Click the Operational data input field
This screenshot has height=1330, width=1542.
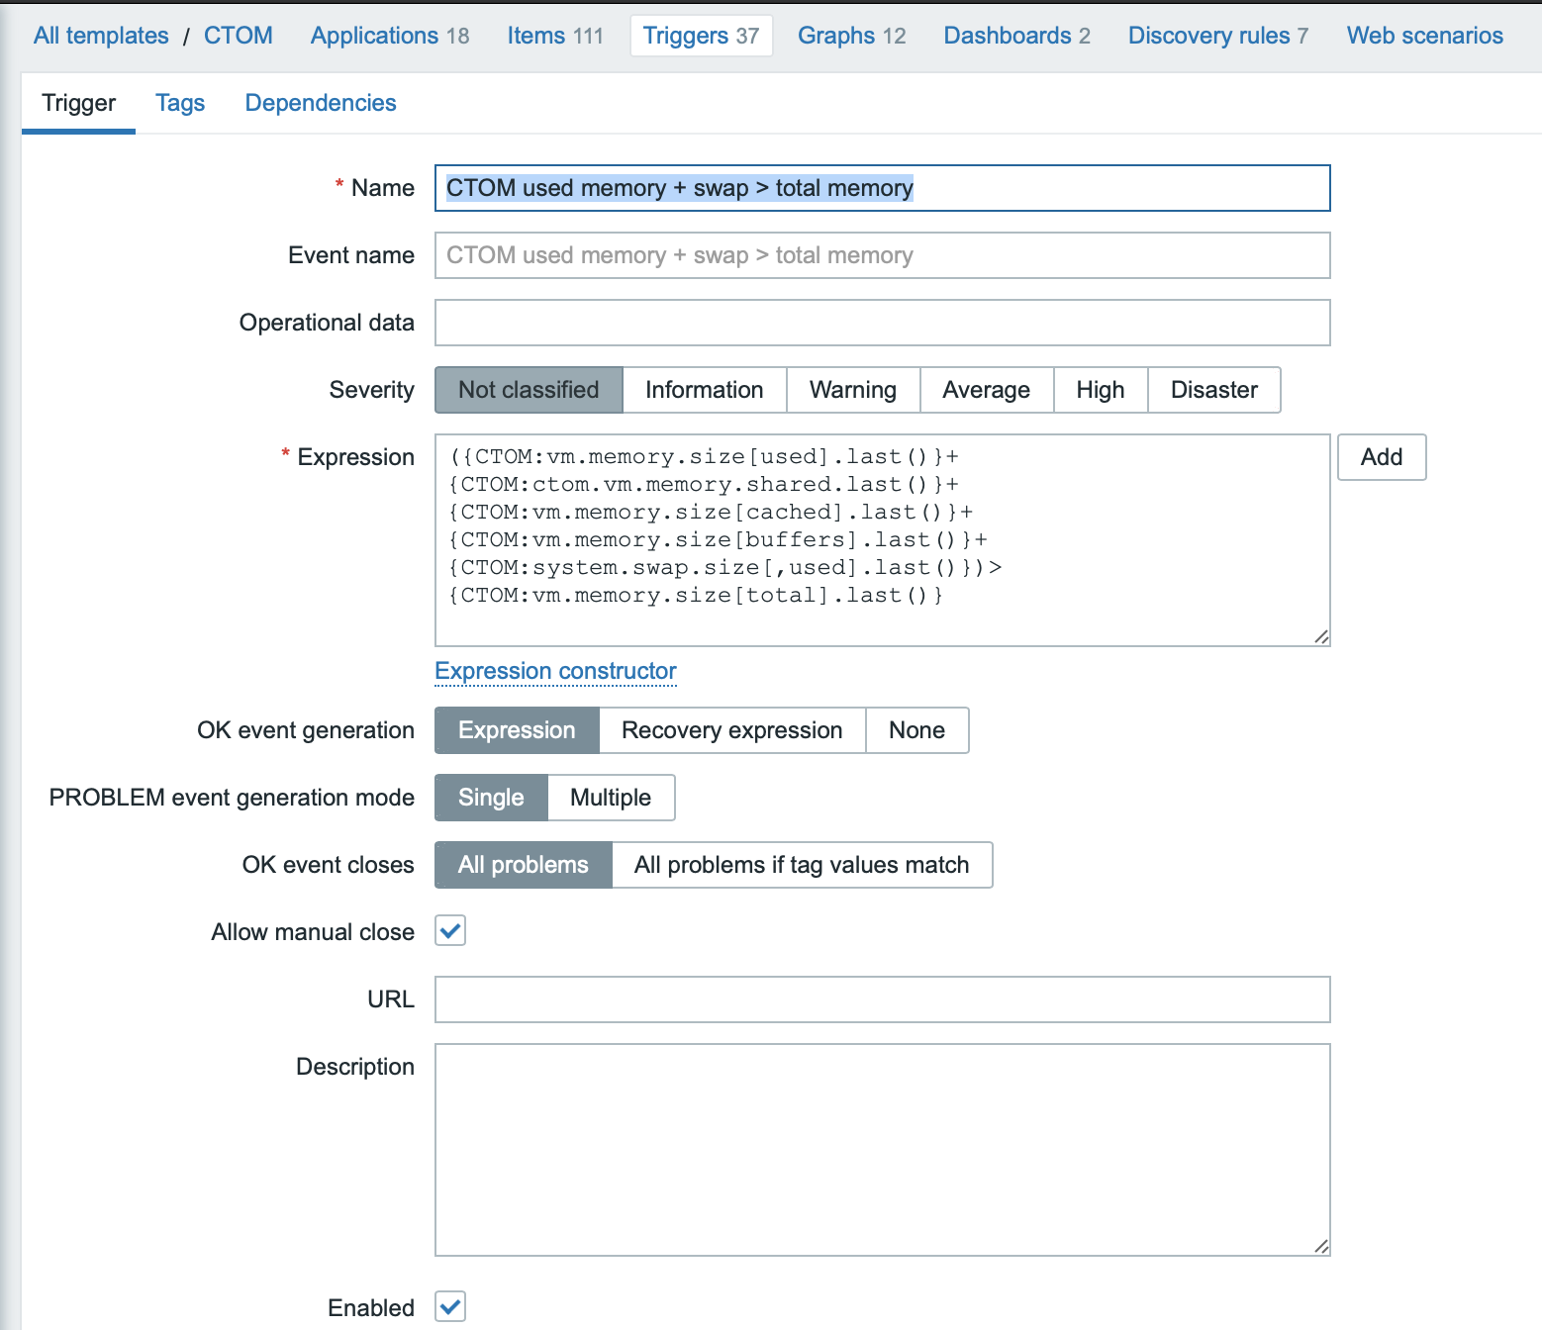point(882,323)
